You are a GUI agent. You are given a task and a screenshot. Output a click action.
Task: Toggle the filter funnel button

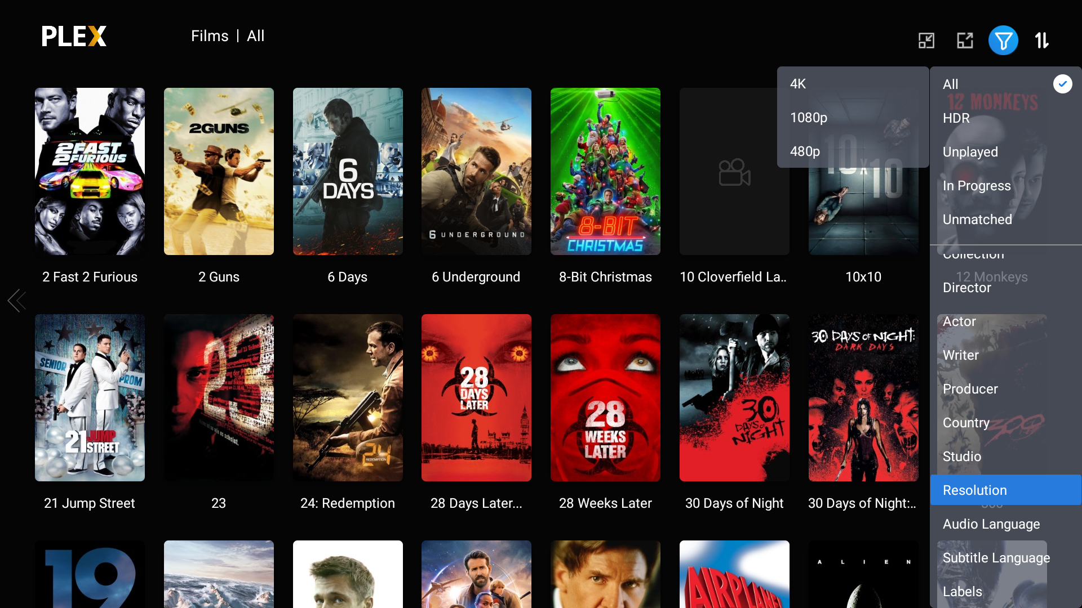tap(1003, 41)
